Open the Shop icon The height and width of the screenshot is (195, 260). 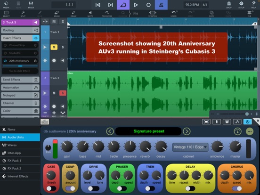(229, 5)
